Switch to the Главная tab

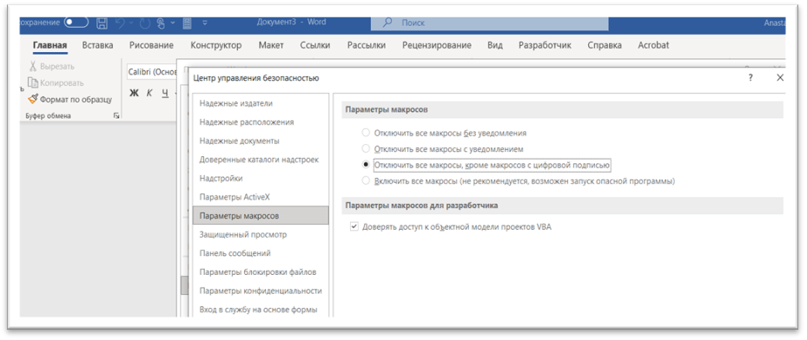point(50,45)
